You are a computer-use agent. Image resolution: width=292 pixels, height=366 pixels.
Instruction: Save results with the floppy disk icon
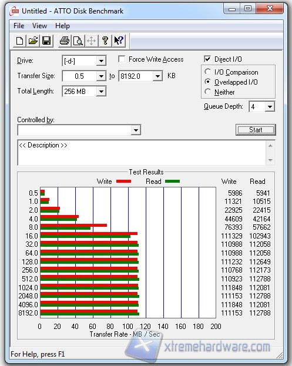point(46,41)
